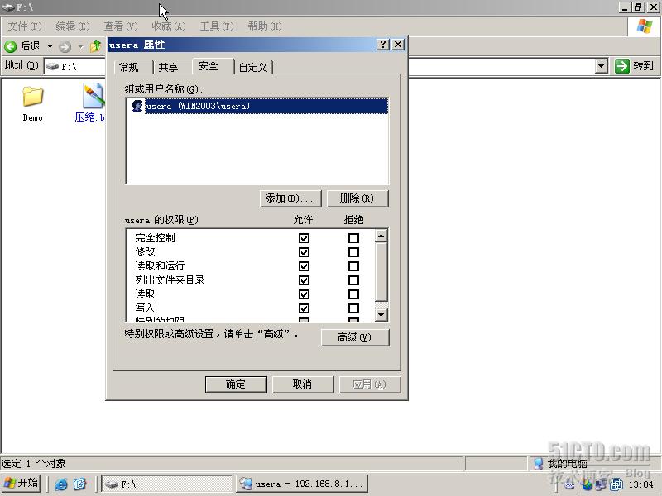
Task: Toggle Allow checkbox for 读取
Action: 304,294
